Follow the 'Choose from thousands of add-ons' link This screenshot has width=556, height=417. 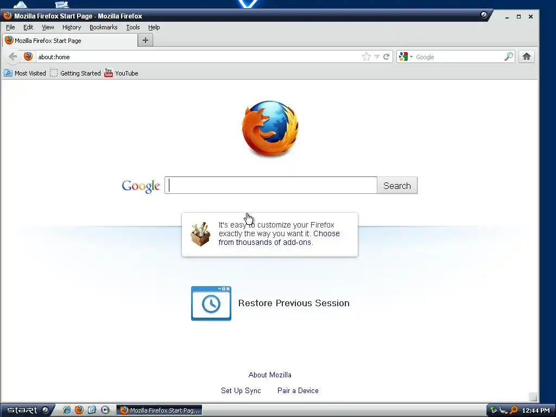(279, 238)
